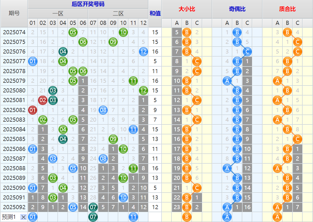This screenshot has height=222, width=313.
Task: Click the 后区开奖号码 header
Action: pyautogui.click(x=88, y=4)
